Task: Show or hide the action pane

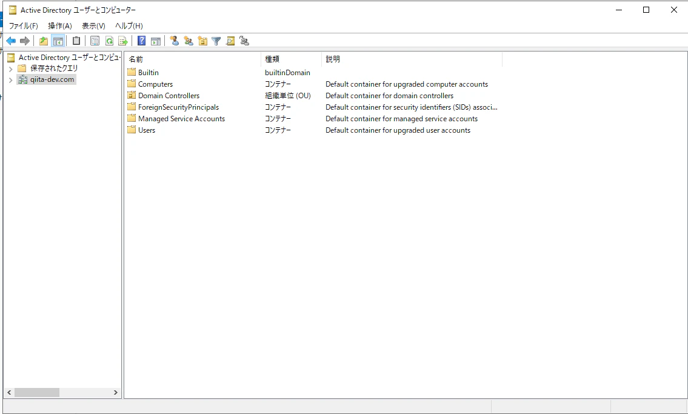Action: click(x=156, y=41)
